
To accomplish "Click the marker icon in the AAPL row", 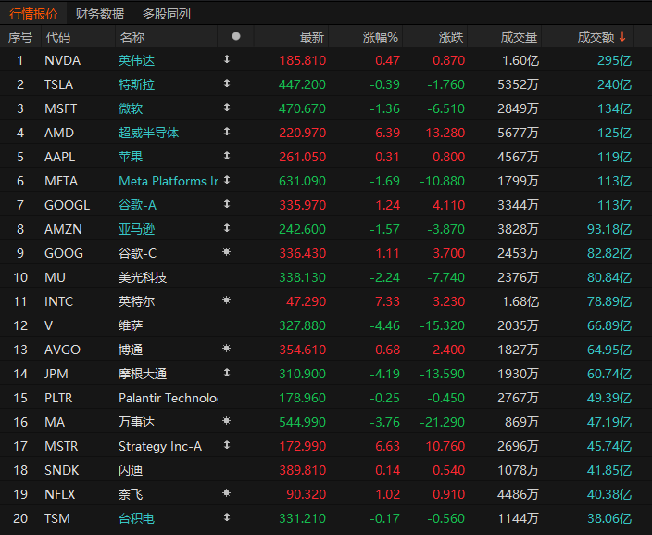I will pyautogui.click(x=227, y=156).
